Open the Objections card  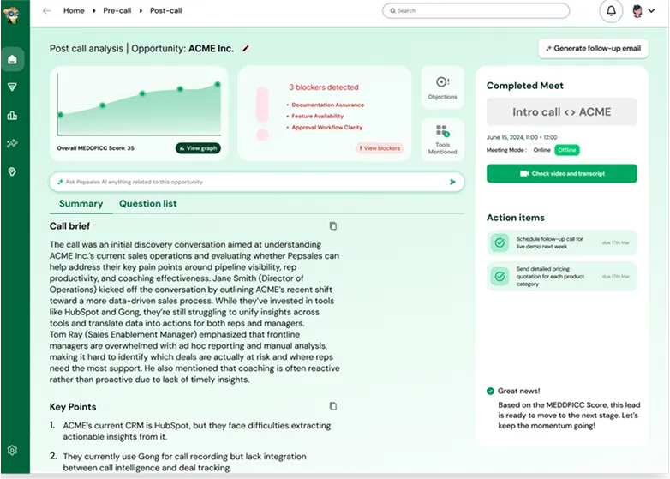[442, 88]
